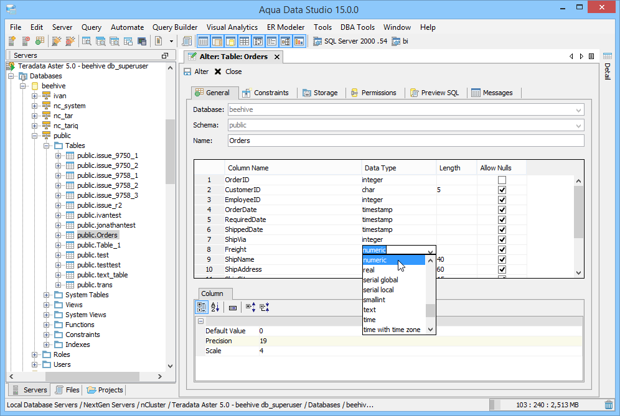
Task: Click the trash can icon in status bar
Action: click(x=609, y=405)
